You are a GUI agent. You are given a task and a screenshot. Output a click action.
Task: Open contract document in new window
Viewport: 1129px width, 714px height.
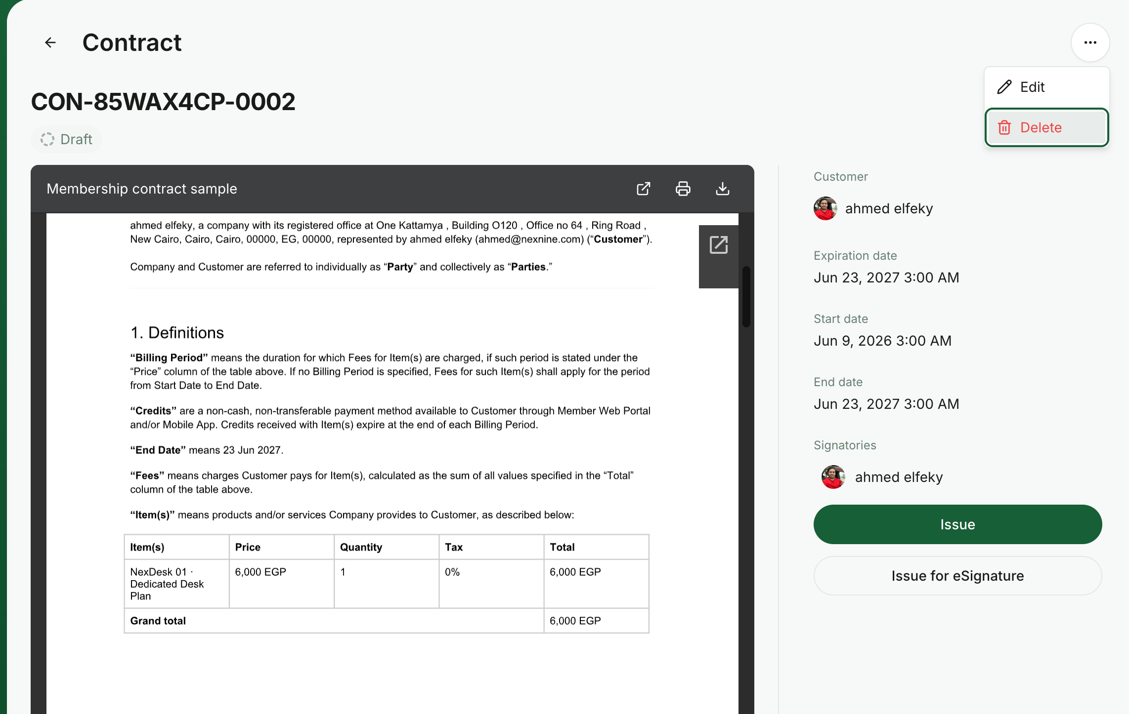pos(643,189)
